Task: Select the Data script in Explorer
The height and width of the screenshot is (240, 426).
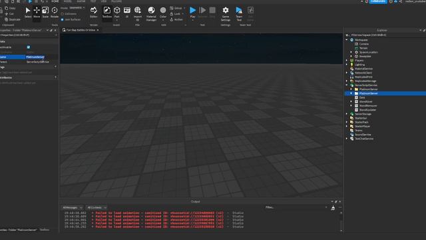Action: pos(362,97)
